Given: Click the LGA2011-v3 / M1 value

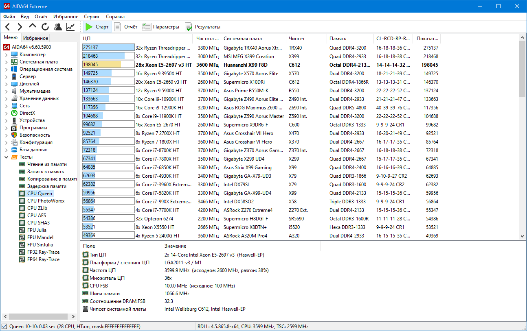Looking at the screenshot, I should coord(183,263).
